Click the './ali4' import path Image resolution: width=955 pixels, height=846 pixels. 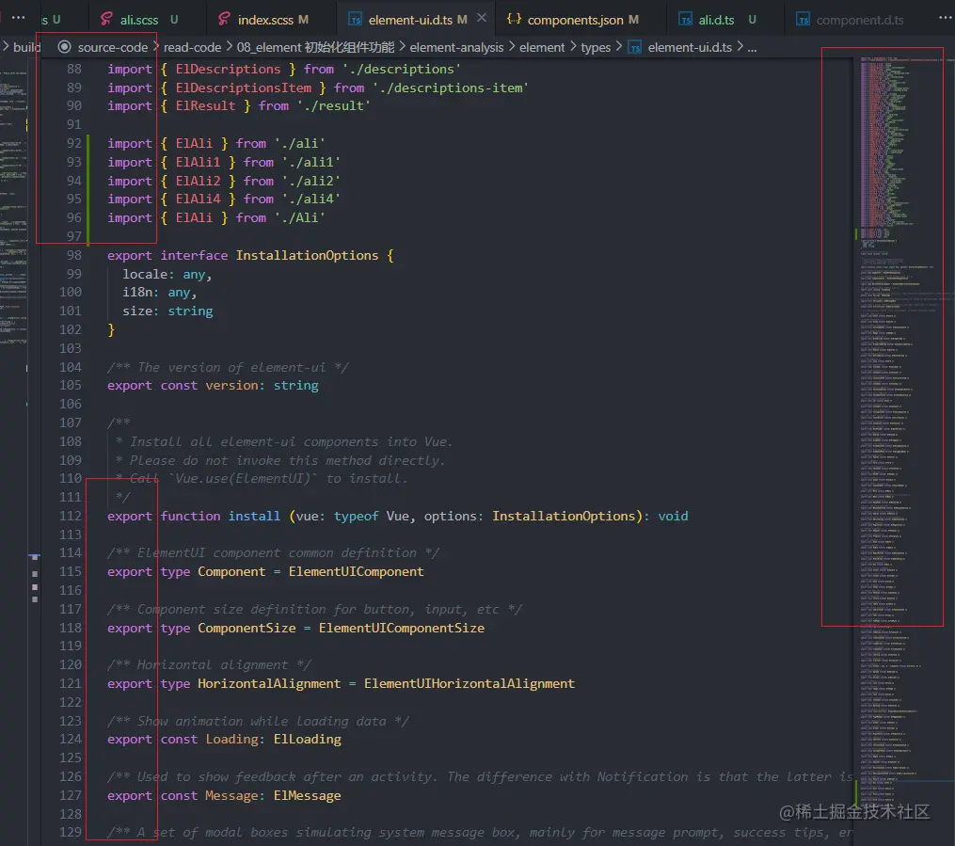point(310,199)
